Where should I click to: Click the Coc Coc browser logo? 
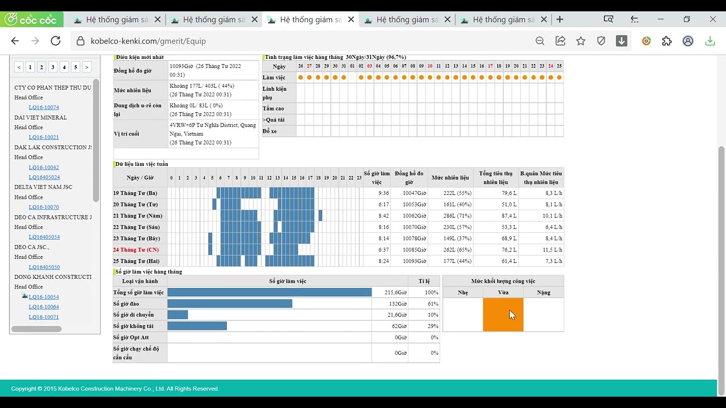point(31,19)
